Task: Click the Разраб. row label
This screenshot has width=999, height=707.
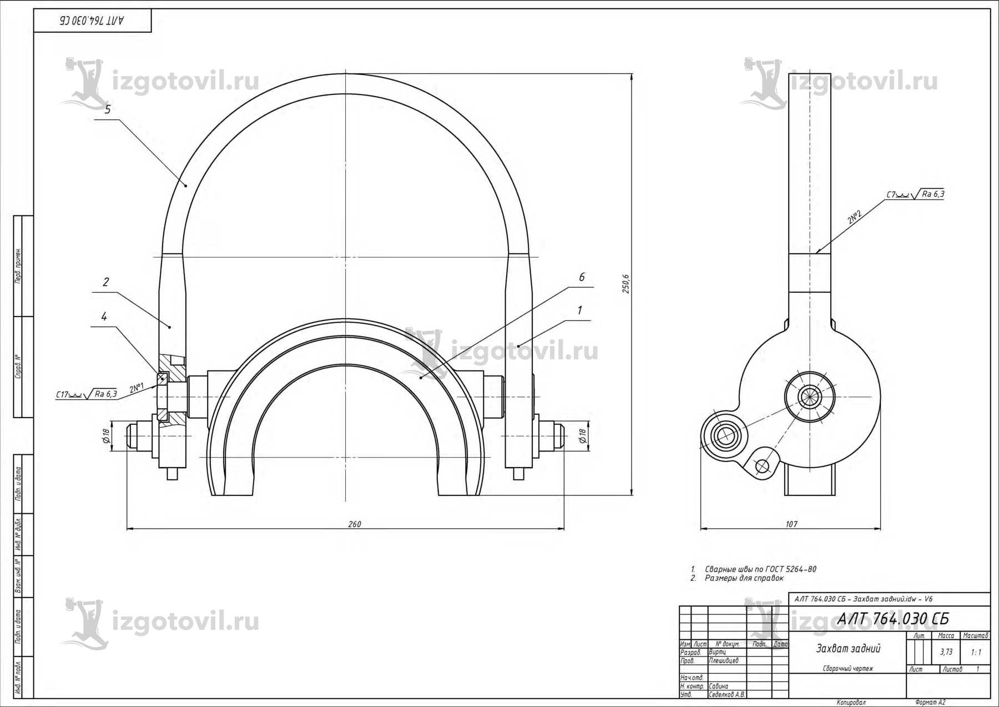Action: pos(691,653)
